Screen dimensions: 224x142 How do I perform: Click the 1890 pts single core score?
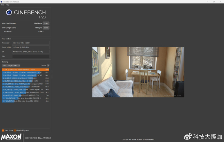click(x=38, y=28)
